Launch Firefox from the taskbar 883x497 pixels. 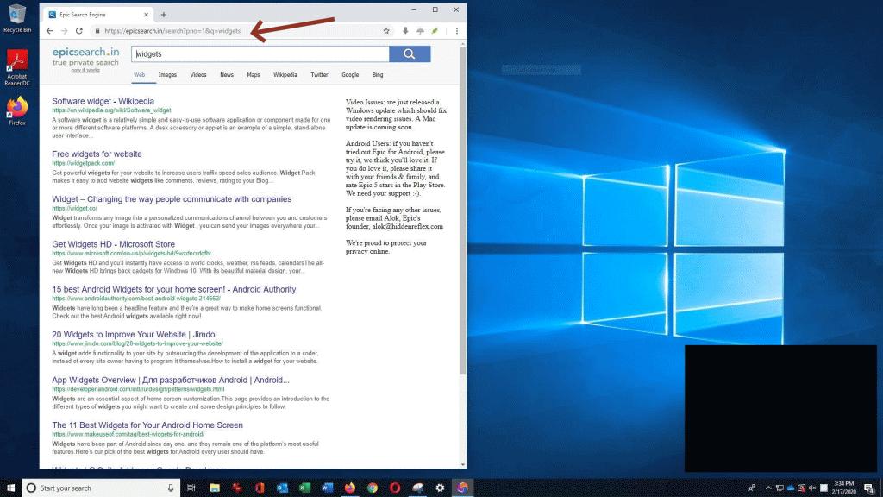350,488
